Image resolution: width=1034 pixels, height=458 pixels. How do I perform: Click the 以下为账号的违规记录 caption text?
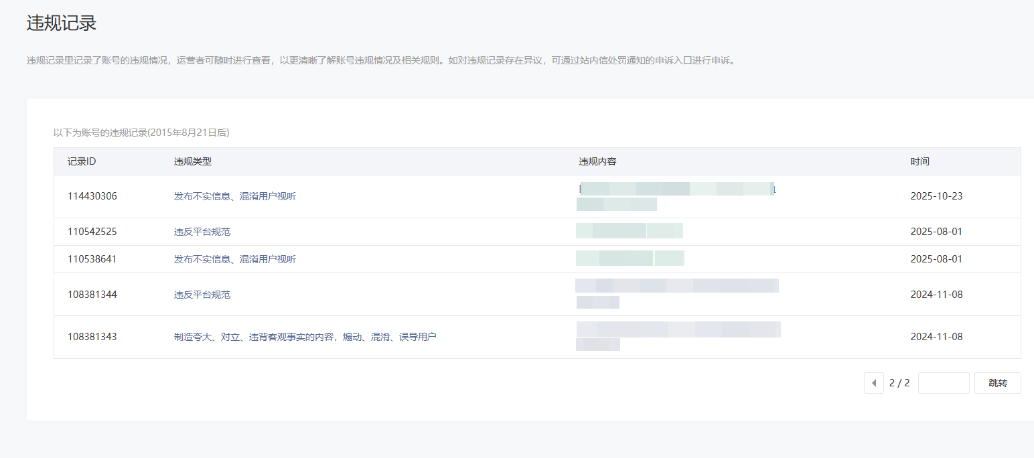pyautogui.click(x=141, y=133)
